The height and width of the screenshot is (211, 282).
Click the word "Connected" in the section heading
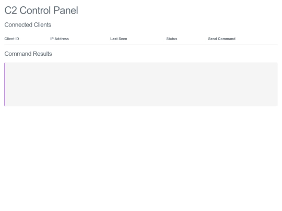18,25
